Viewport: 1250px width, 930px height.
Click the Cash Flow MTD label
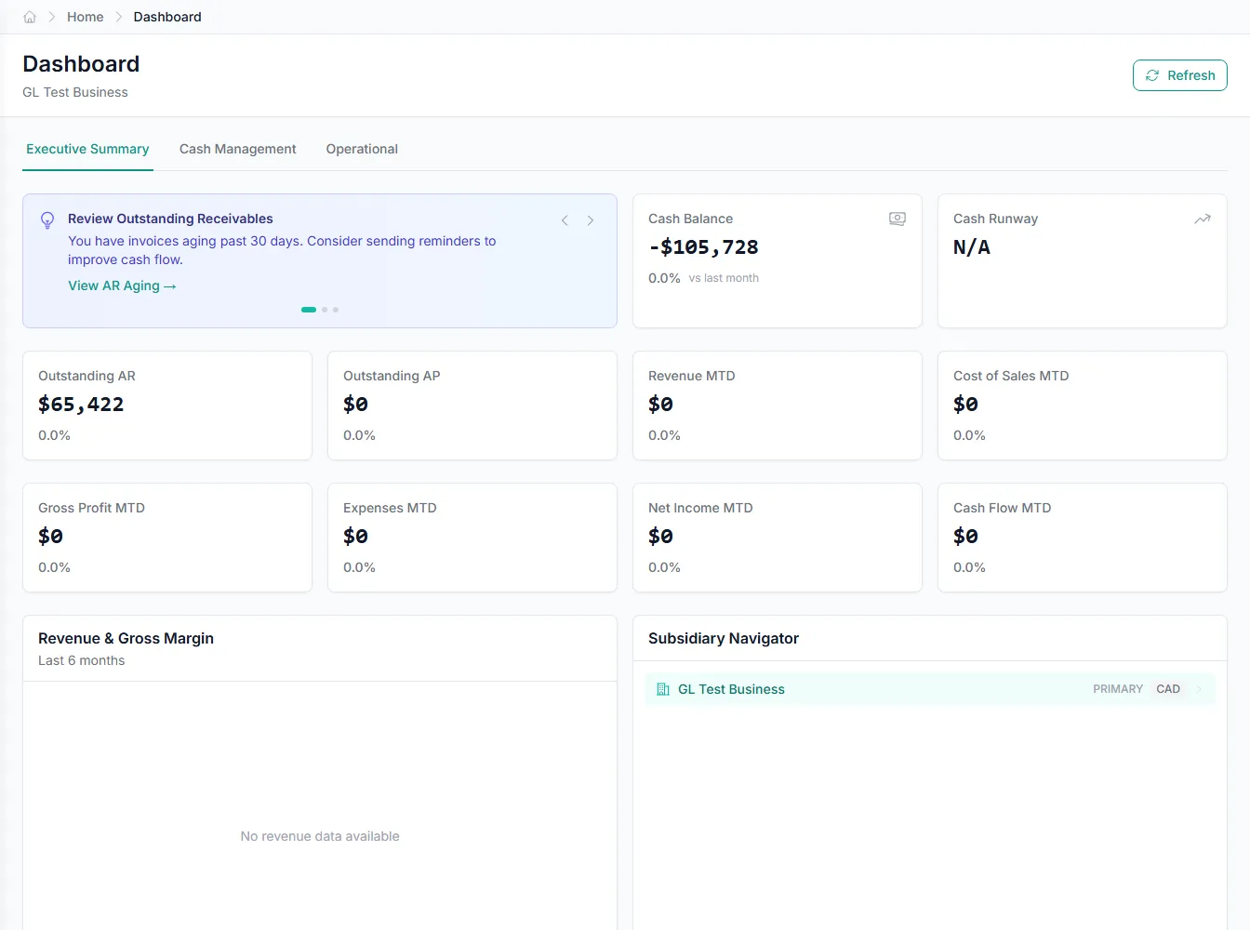1002,508
